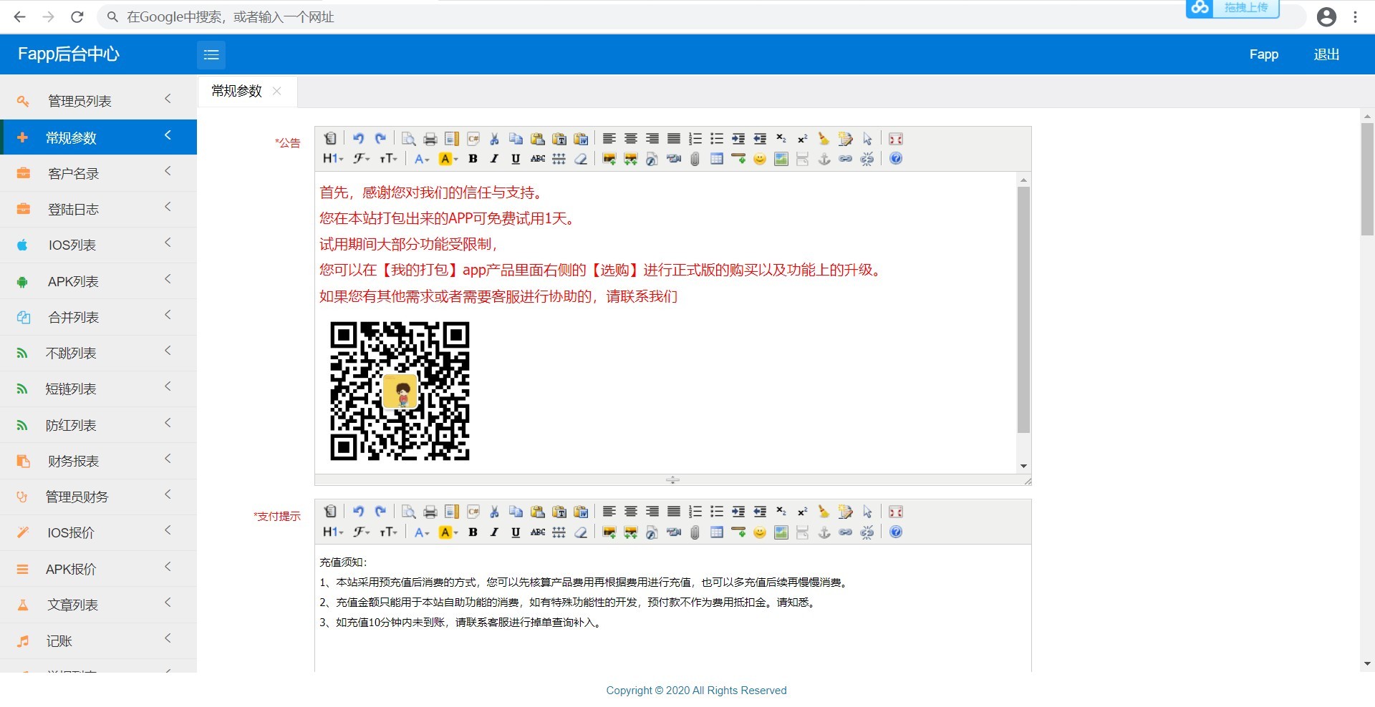This screenshot has height=707, width=1375.
Task: Open font size dropdown in 公告 editor
Action: 388,159
